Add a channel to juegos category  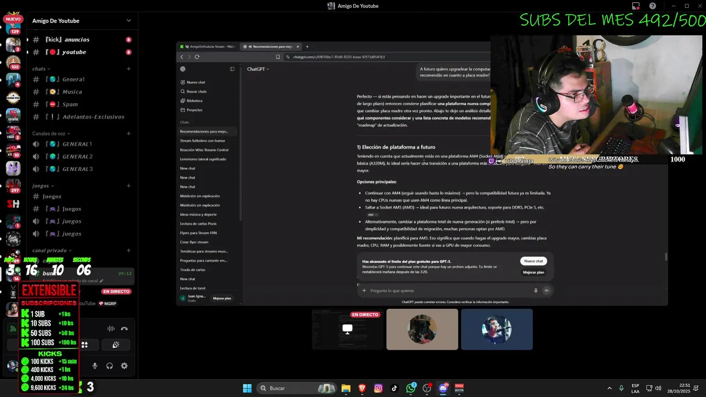tap(129, 186)
